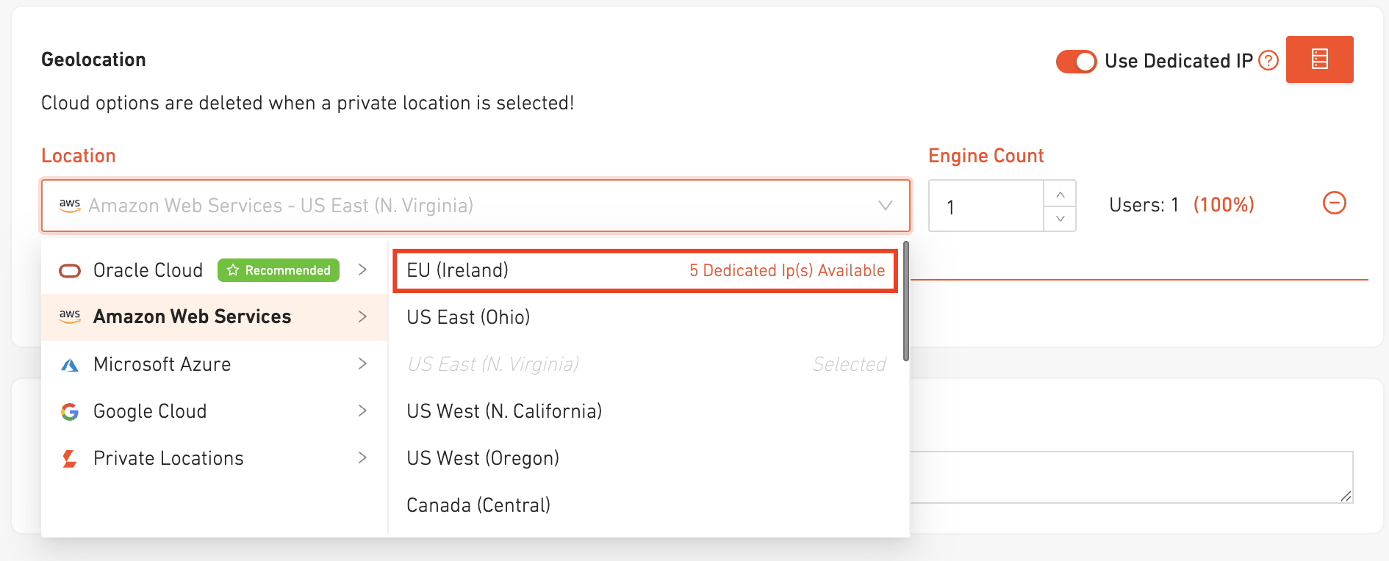The width and height of the screenshot is (1389, 561).
Task: Click the Oracle Cloud logo icon
Action: coord(70,271)
